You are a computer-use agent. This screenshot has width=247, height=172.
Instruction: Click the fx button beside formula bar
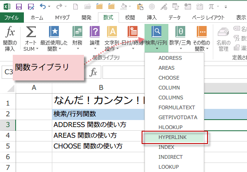point(93,72)
